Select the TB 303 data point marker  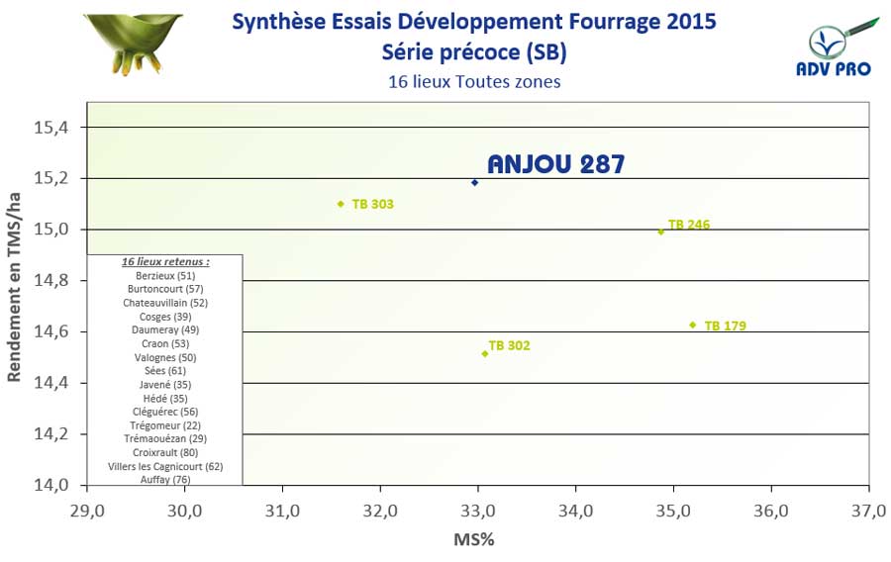[341, 204]
